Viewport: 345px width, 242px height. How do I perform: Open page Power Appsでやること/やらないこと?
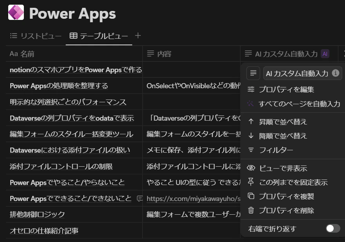pos(67,183)
